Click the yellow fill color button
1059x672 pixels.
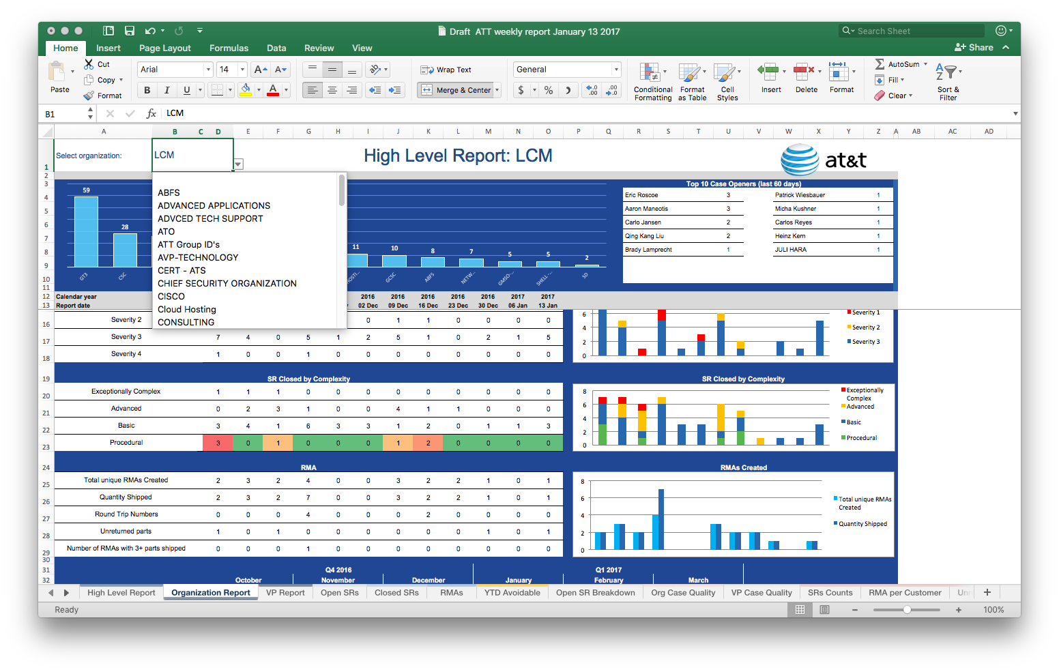246,90
